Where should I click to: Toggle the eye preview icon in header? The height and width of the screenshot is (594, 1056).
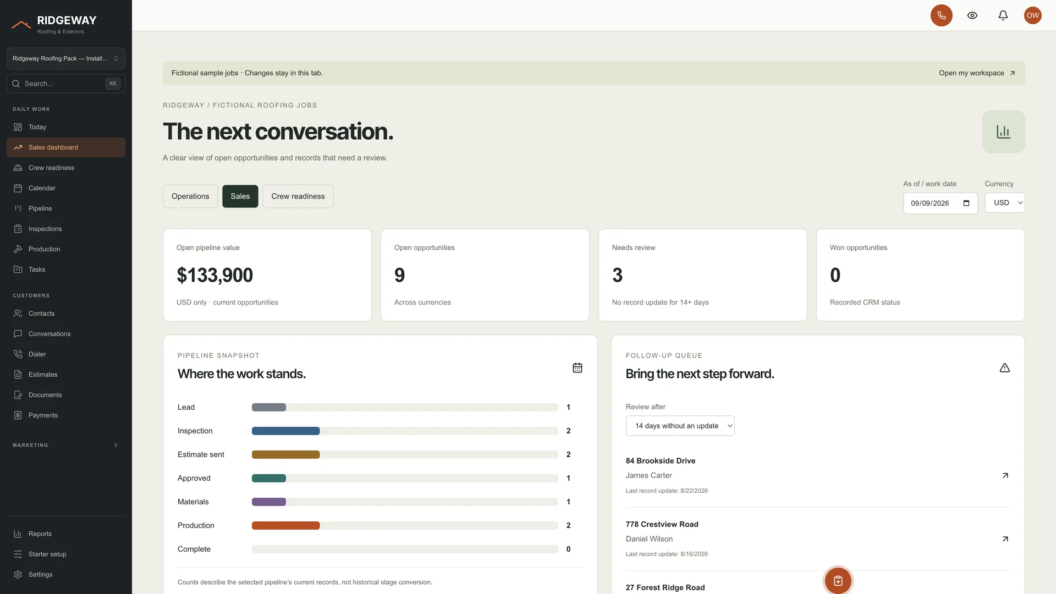point(972,15)
